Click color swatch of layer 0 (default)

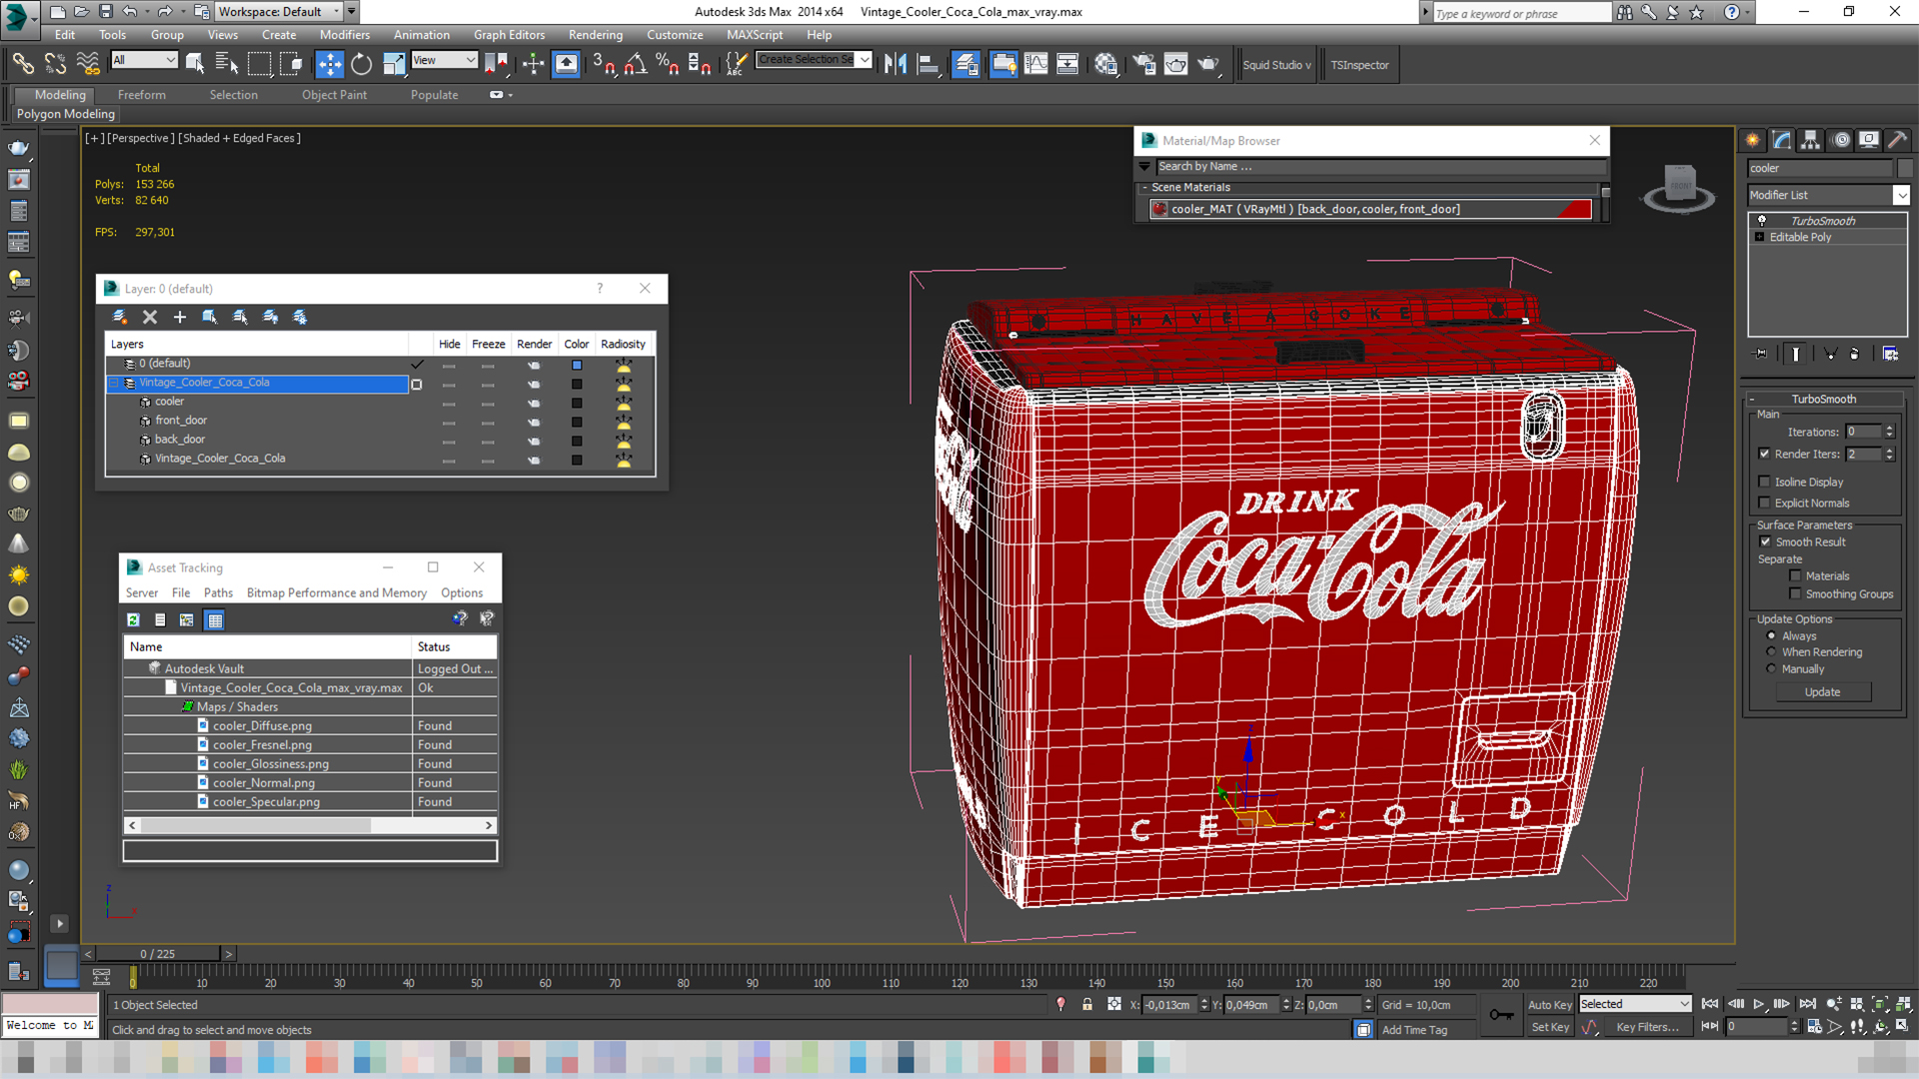[x=577, y=365]
